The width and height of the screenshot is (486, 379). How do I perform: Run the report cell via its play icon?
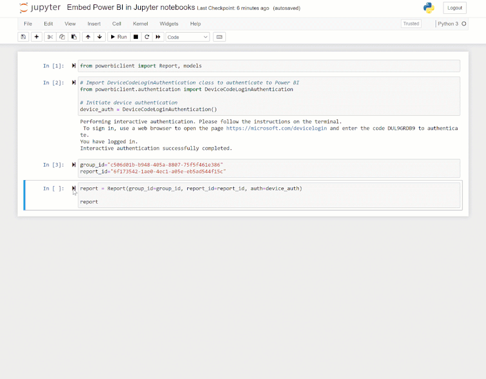pos(74,188)
